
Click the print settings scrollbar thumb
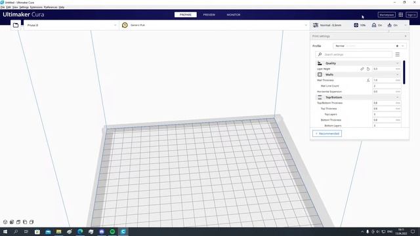[x=404, y=72]
